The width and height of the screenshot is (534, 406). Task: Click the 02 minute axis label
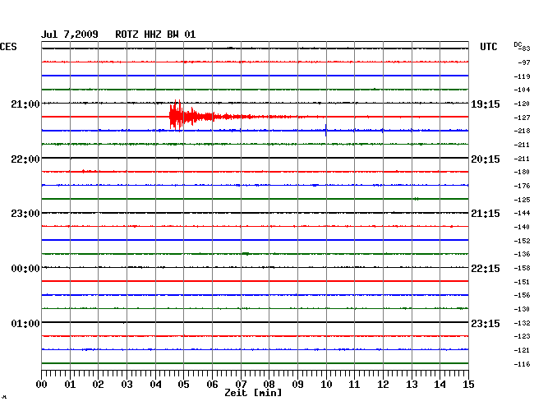[98, 385]
